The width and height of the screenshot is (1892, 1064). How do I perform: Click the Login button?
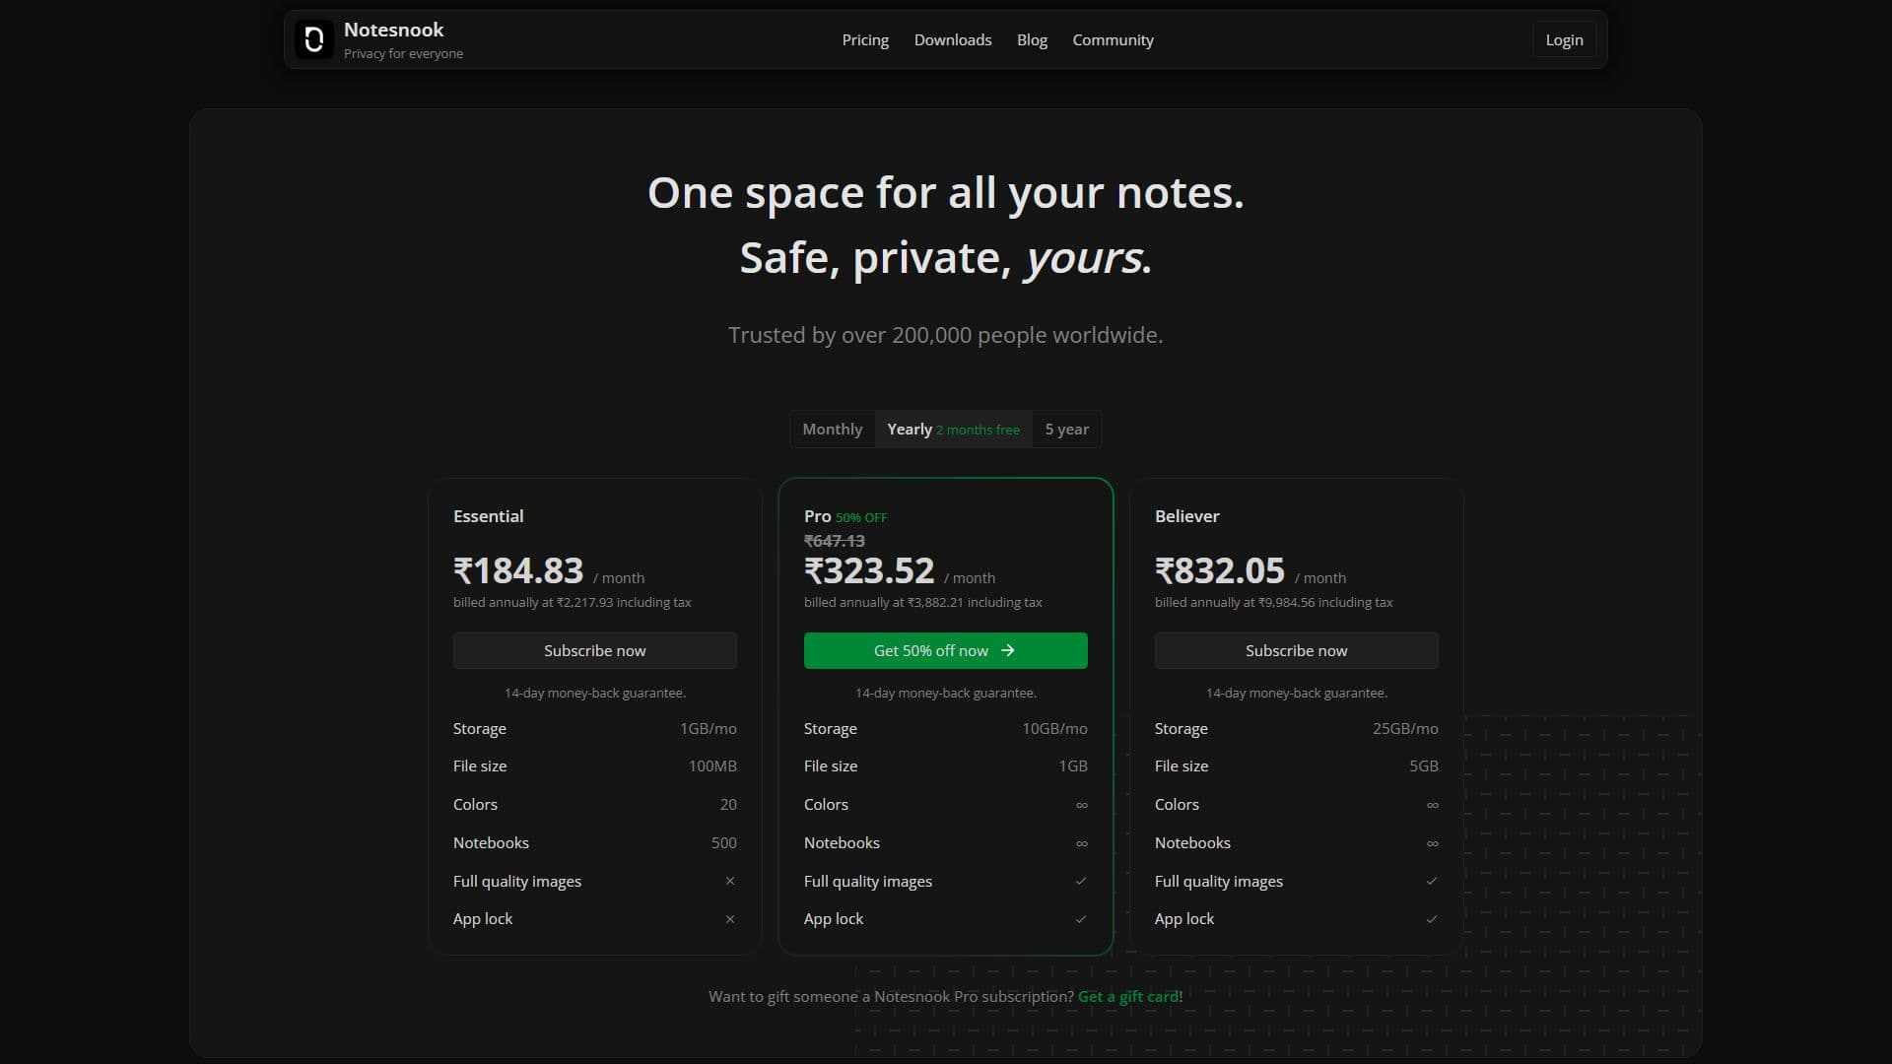point(1564,39)
